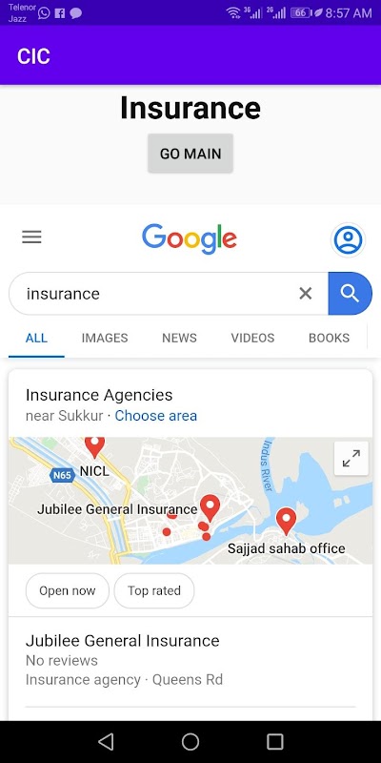Toggle the Top rated filter chip
The width and height of the screenshot is (381, 763).
(x=154, y=590)
